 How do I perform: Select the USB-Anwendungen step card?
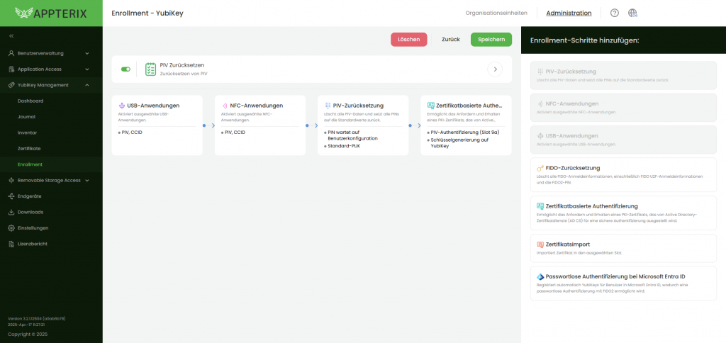pos(157,125)
